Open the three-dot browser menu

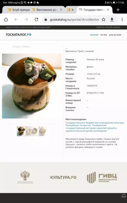pos(122,20)
